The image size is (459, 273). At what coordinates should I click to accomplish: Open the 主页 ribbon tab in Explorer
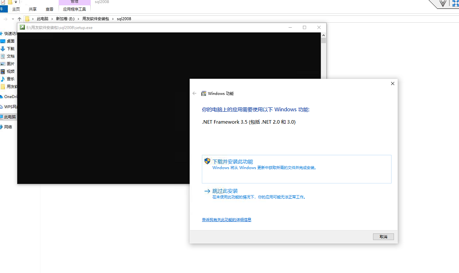(x=16, y=9)
